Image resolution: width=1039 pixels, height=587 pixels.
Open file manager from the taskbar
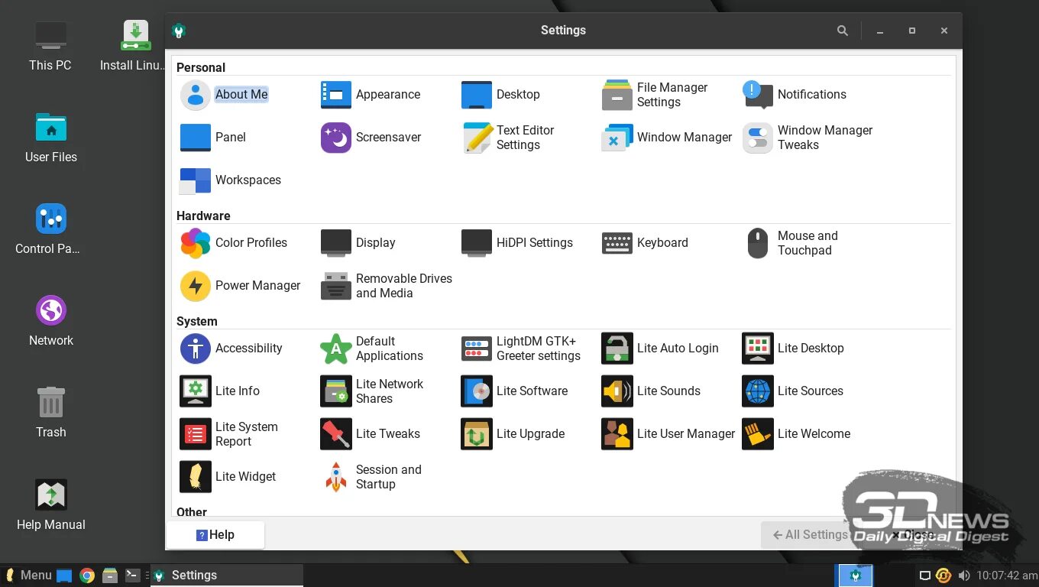point(109,576)
